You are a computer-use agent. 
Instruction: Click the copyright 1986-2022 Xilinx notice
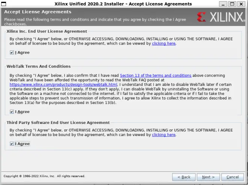point(44,176)
